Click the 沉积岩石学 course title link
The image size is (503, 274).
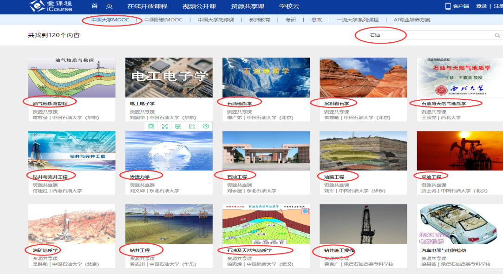(x=337, y=103)
